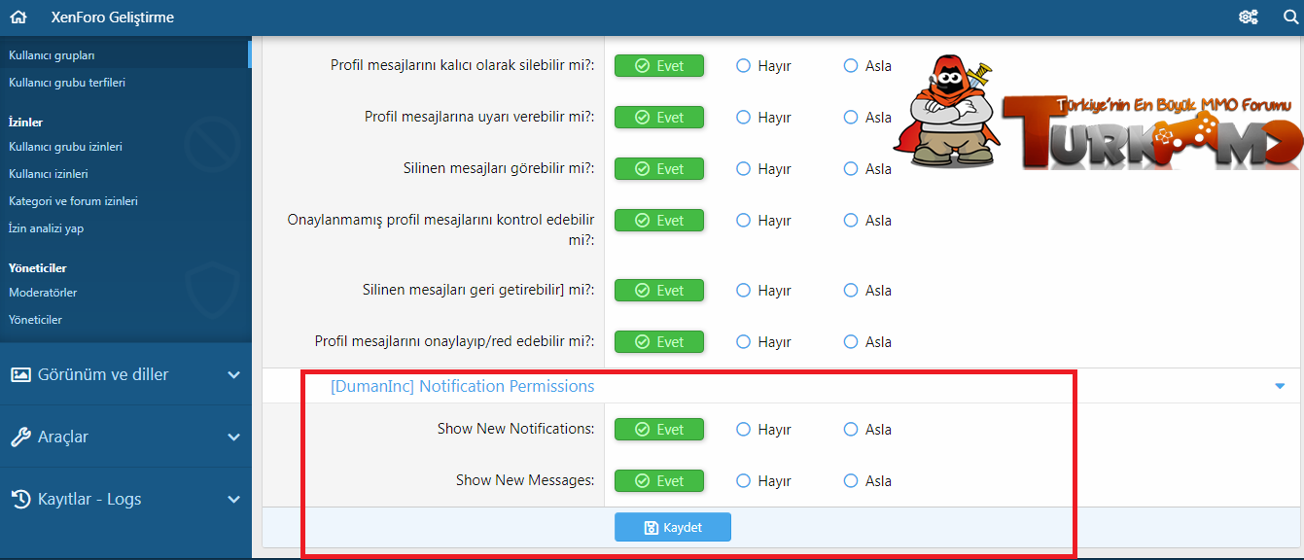Open Kullanıcı grupları in sidebar
Screen dimensions: 1304x560
[52, 55]
